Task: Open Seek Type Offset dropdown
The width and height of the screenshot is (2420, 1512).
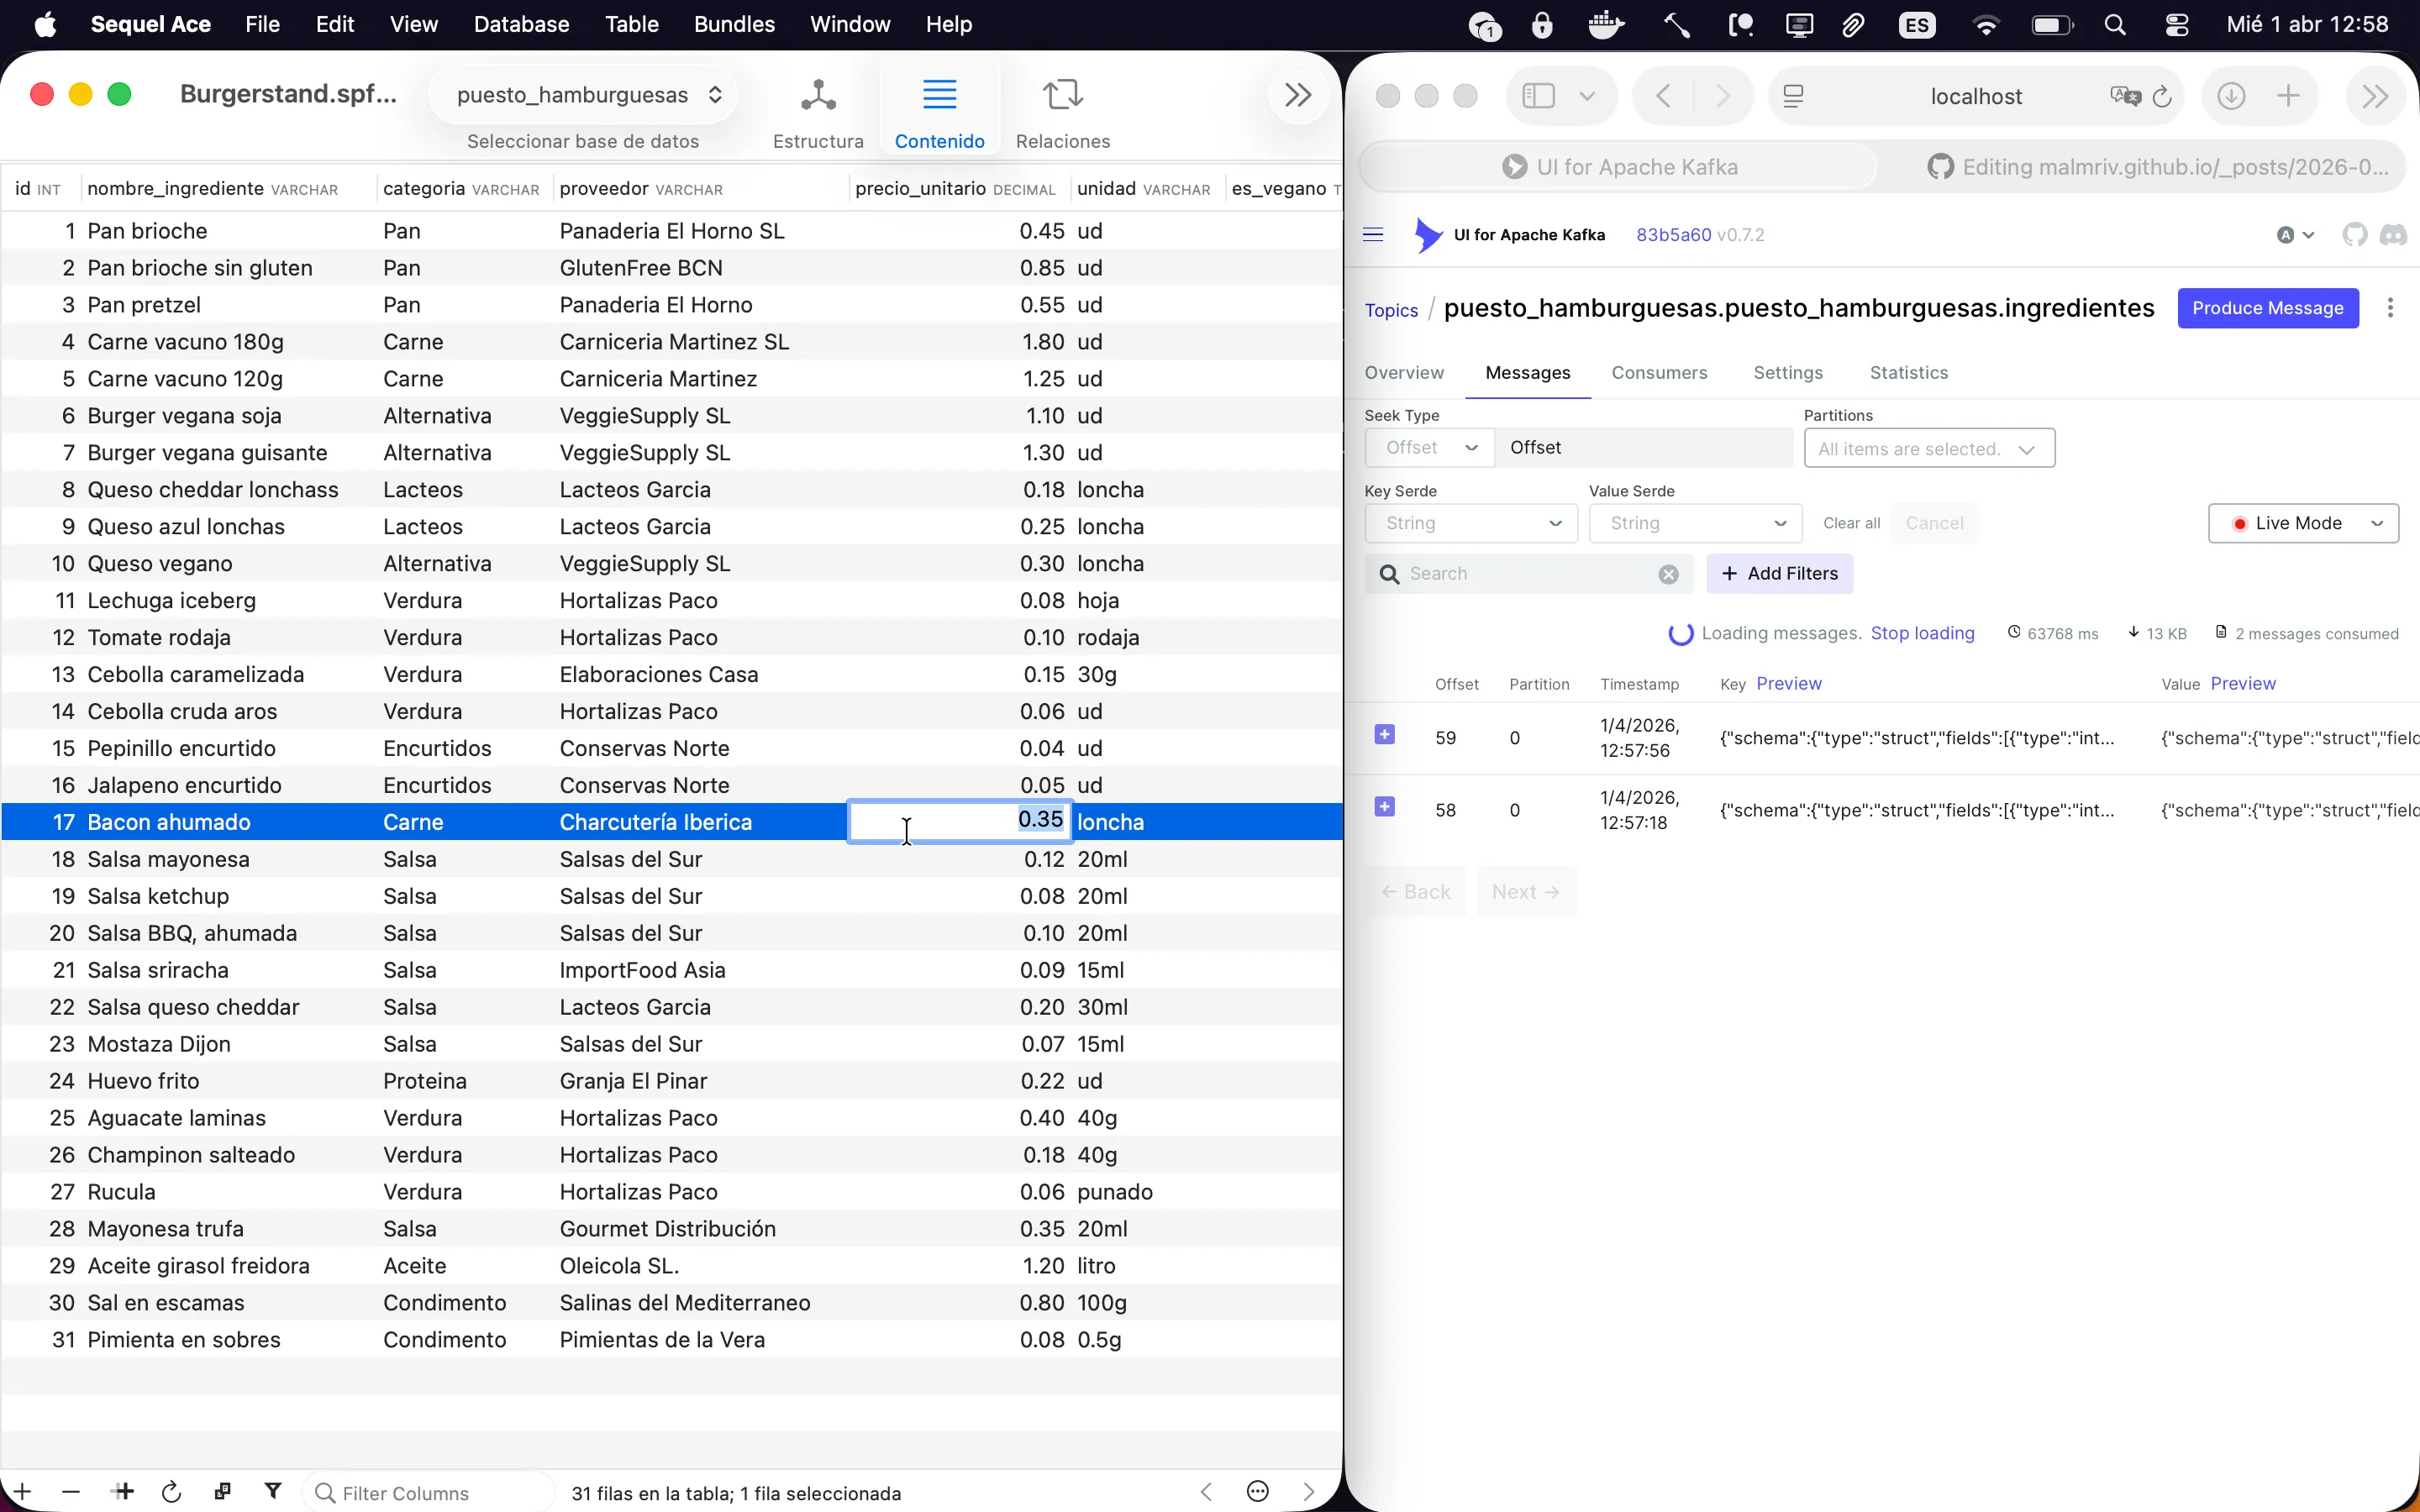Action: point(1430,448)
